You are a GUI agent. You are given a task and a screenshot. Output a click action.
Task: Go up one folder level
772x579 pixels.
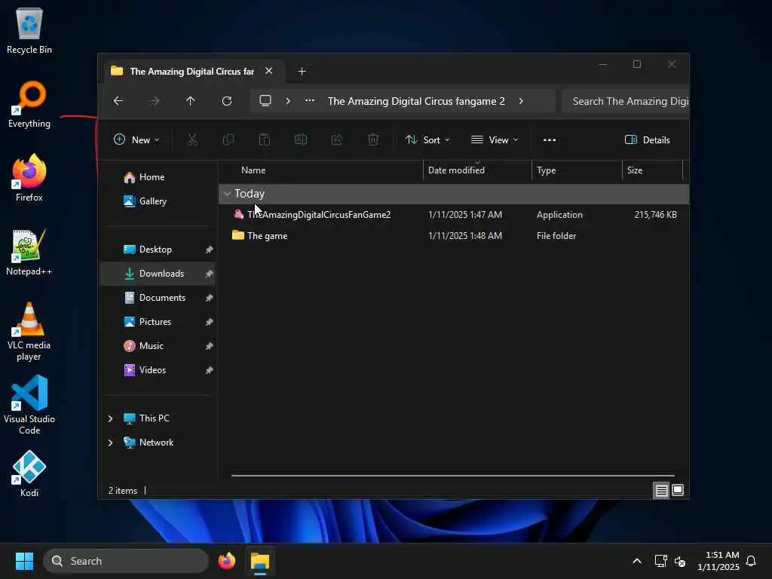(x=191, y=101)
